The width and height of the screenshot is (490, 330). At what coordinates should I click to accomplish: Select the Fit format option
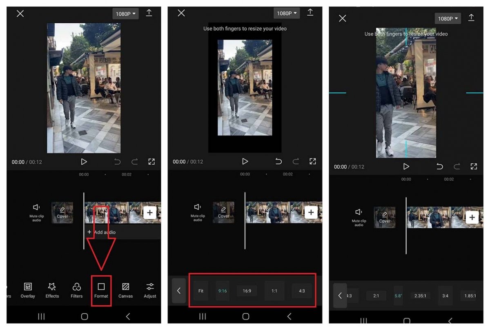tap(200, 291)
